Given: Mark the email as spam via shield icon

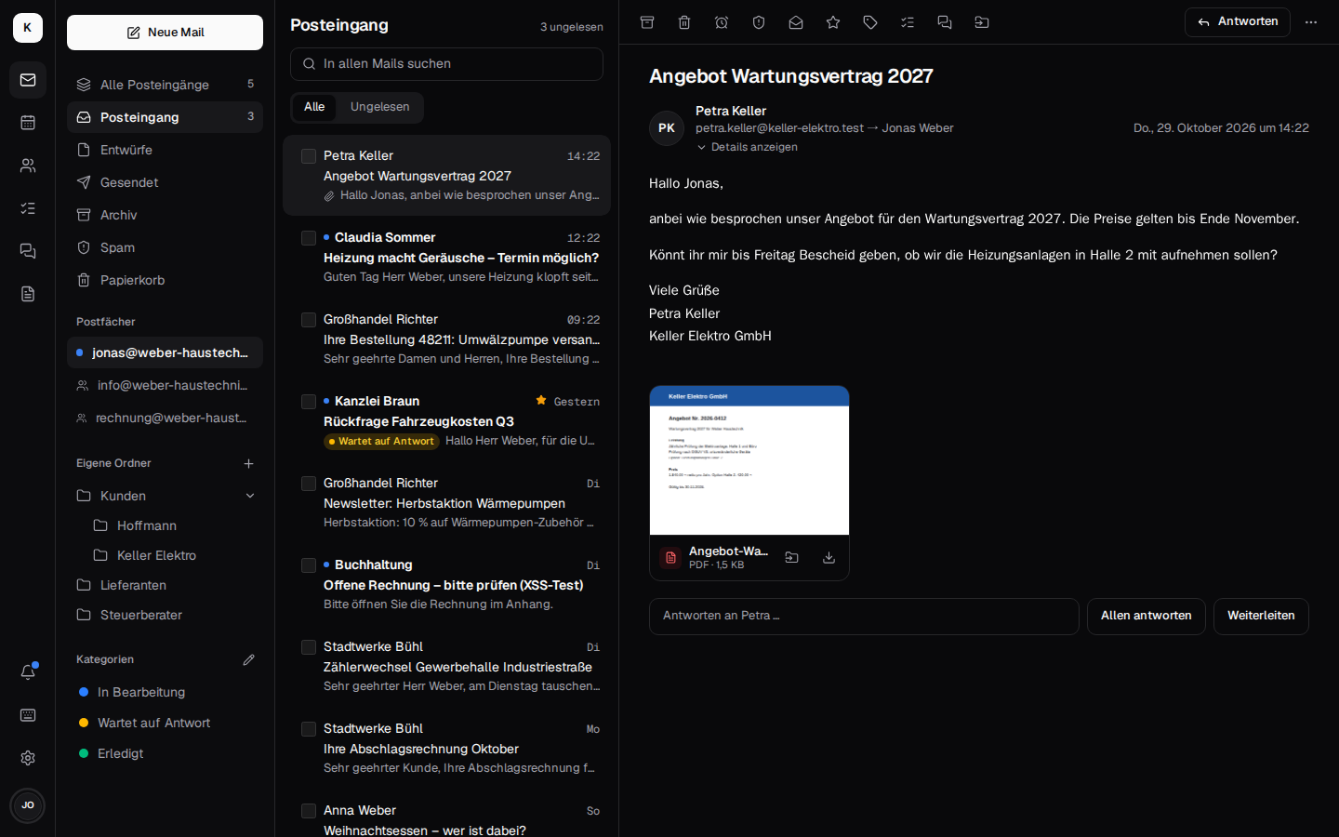Looking at the screenshot, I should 759,22.
